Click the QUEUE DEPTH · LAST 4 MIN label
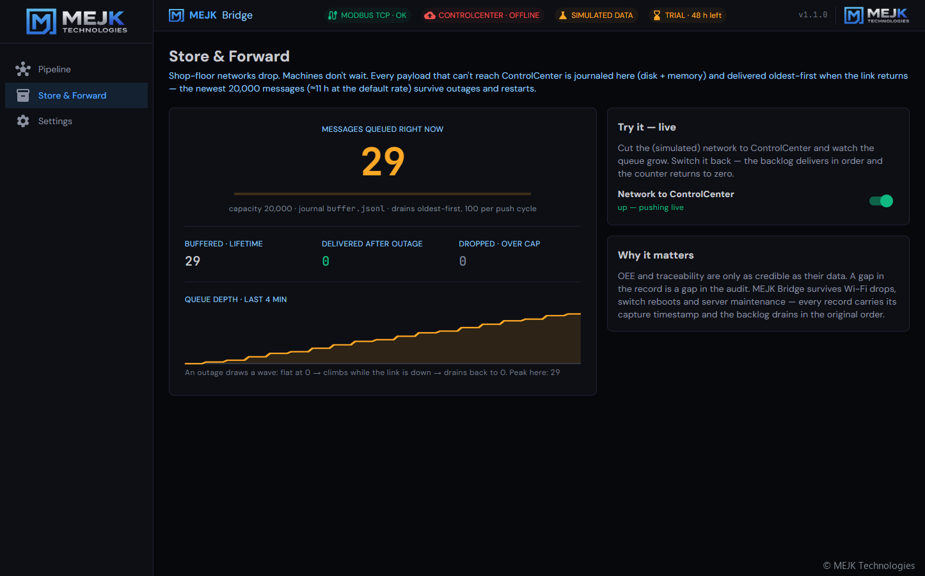 [236, 300]
